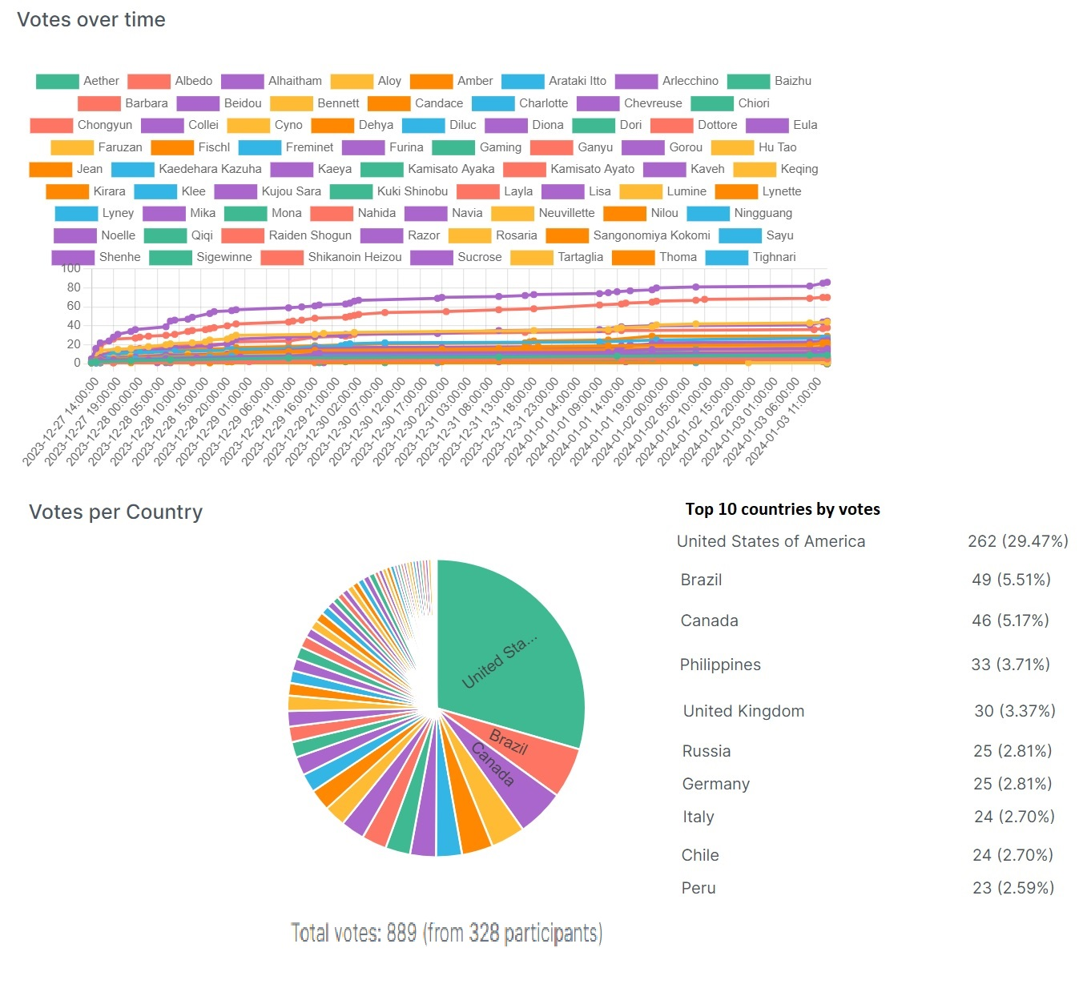This screenshot has height=988, width=1083.
Task: Click the "23 (2.59%)" Peru value
Action: [x=1013, y=888]
